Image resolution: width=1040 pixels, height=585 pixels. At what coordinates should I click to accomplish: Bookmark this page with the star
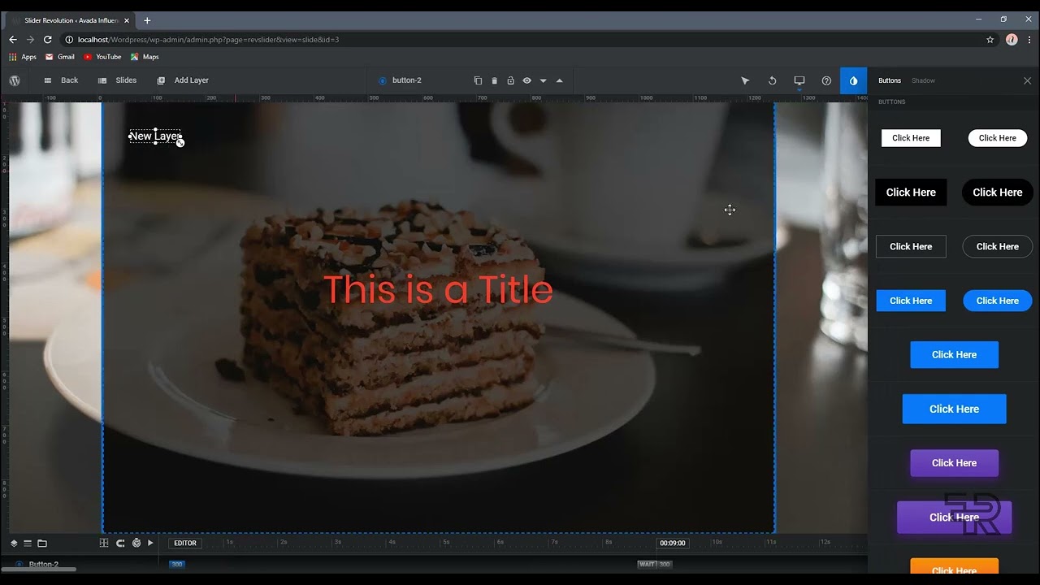tap(990, 39)
